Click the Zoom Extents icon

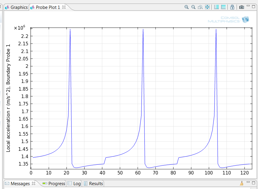coord(207,7)
